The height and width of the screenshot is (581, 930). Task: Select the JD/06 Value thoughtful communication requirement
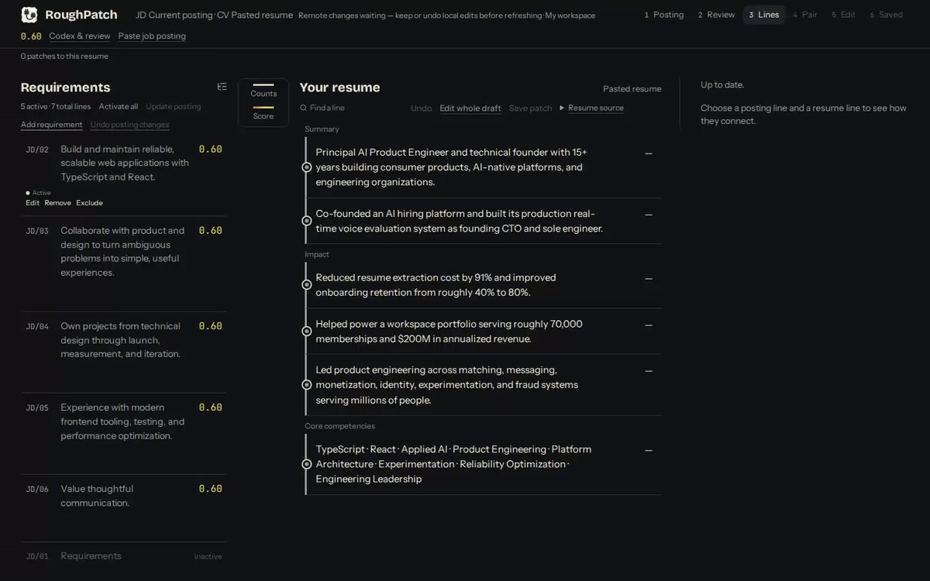[x=124, y=496]
